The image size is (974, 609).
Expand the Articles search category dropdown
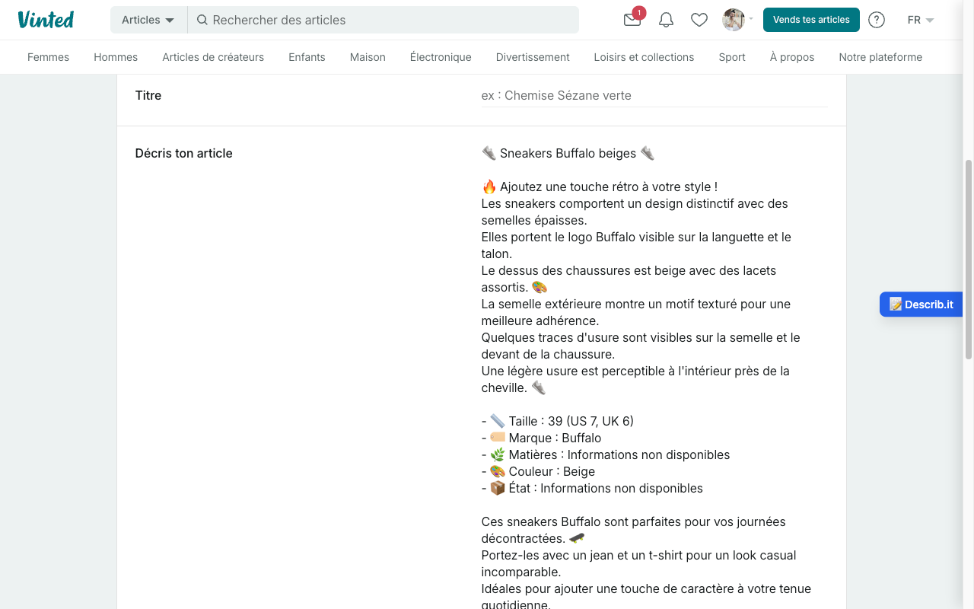[148, 20]
